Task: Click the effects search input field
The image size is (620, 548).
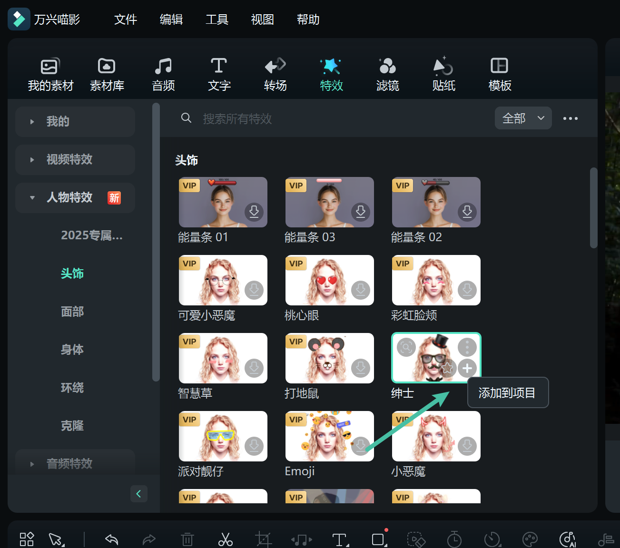Action: tap(285, 119)
